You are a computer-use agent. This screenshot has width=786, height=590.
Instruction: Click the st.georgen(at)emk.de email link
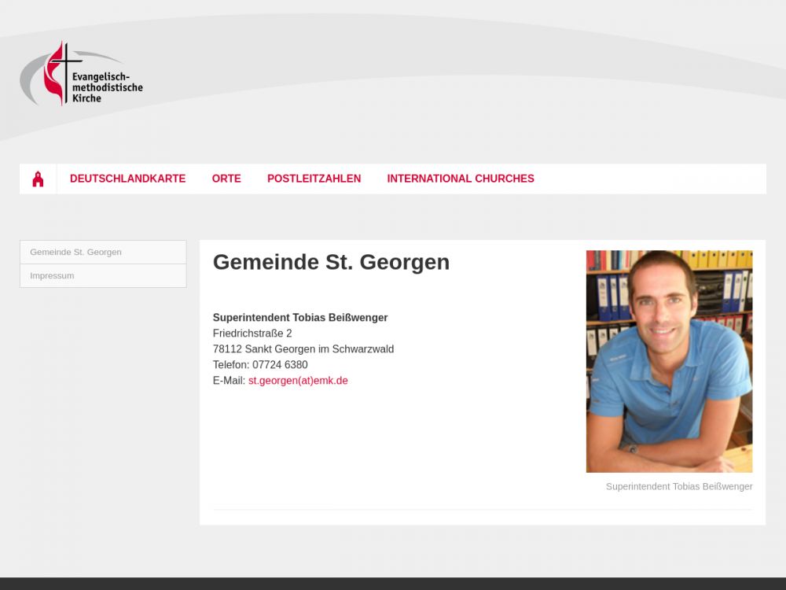pyautogui.click(x=298, y=381)
